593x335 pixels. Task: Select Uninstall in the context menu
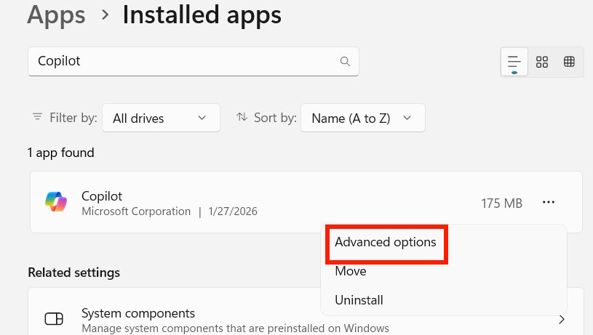pos(359,299)
